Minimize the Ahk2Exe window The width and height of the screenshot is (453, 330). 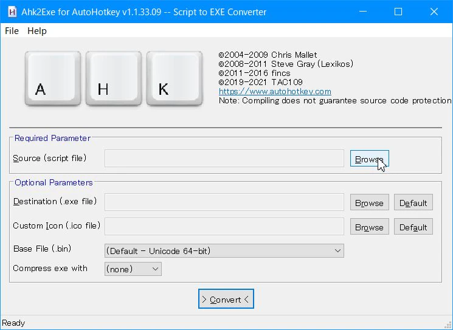point(363,12)
